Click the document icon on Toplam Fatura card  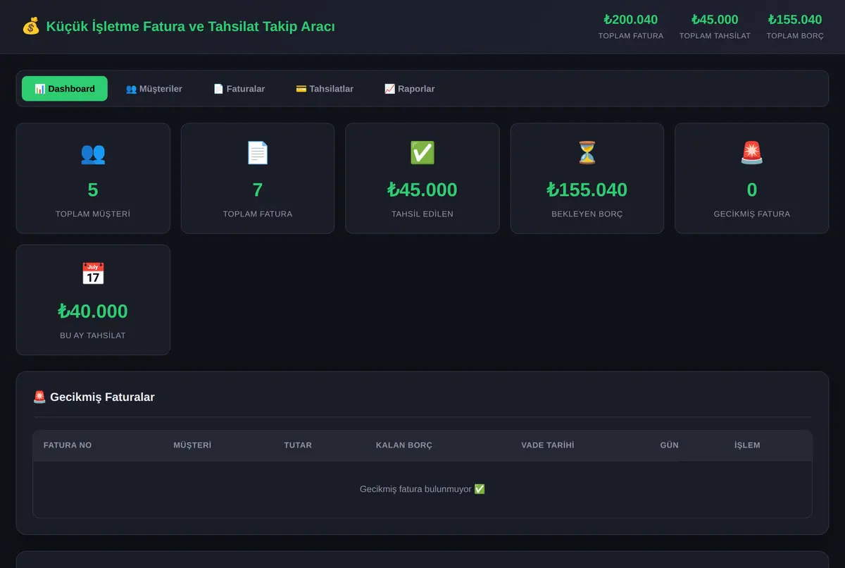pyautogui.click(x=258, y=153)
